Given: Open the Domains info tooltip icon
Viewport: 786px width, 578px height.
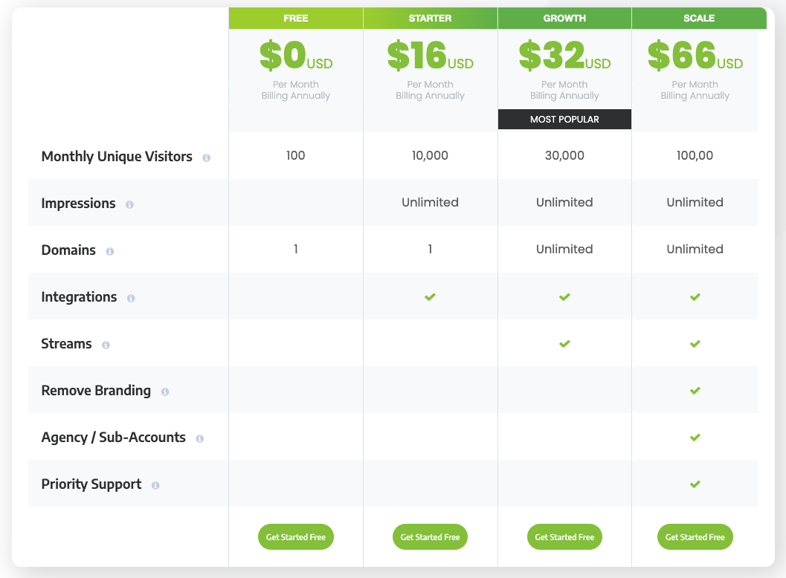Looking at the screenshot, I should click(110, 251).
